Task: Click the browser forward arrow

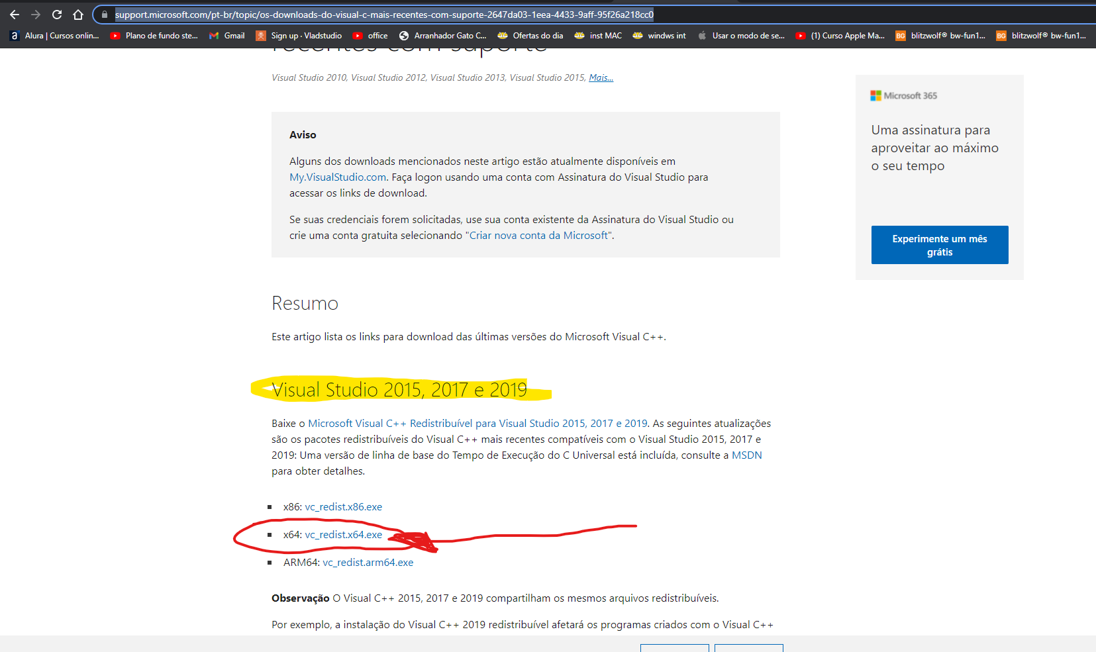Action: (36, 15)
